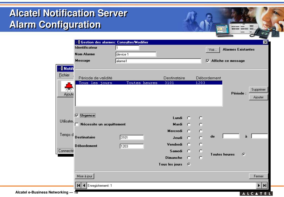Click the upper 'Destinataire' column header
Viewport: 284px width, 197px height.
click(x=174, y=78)
